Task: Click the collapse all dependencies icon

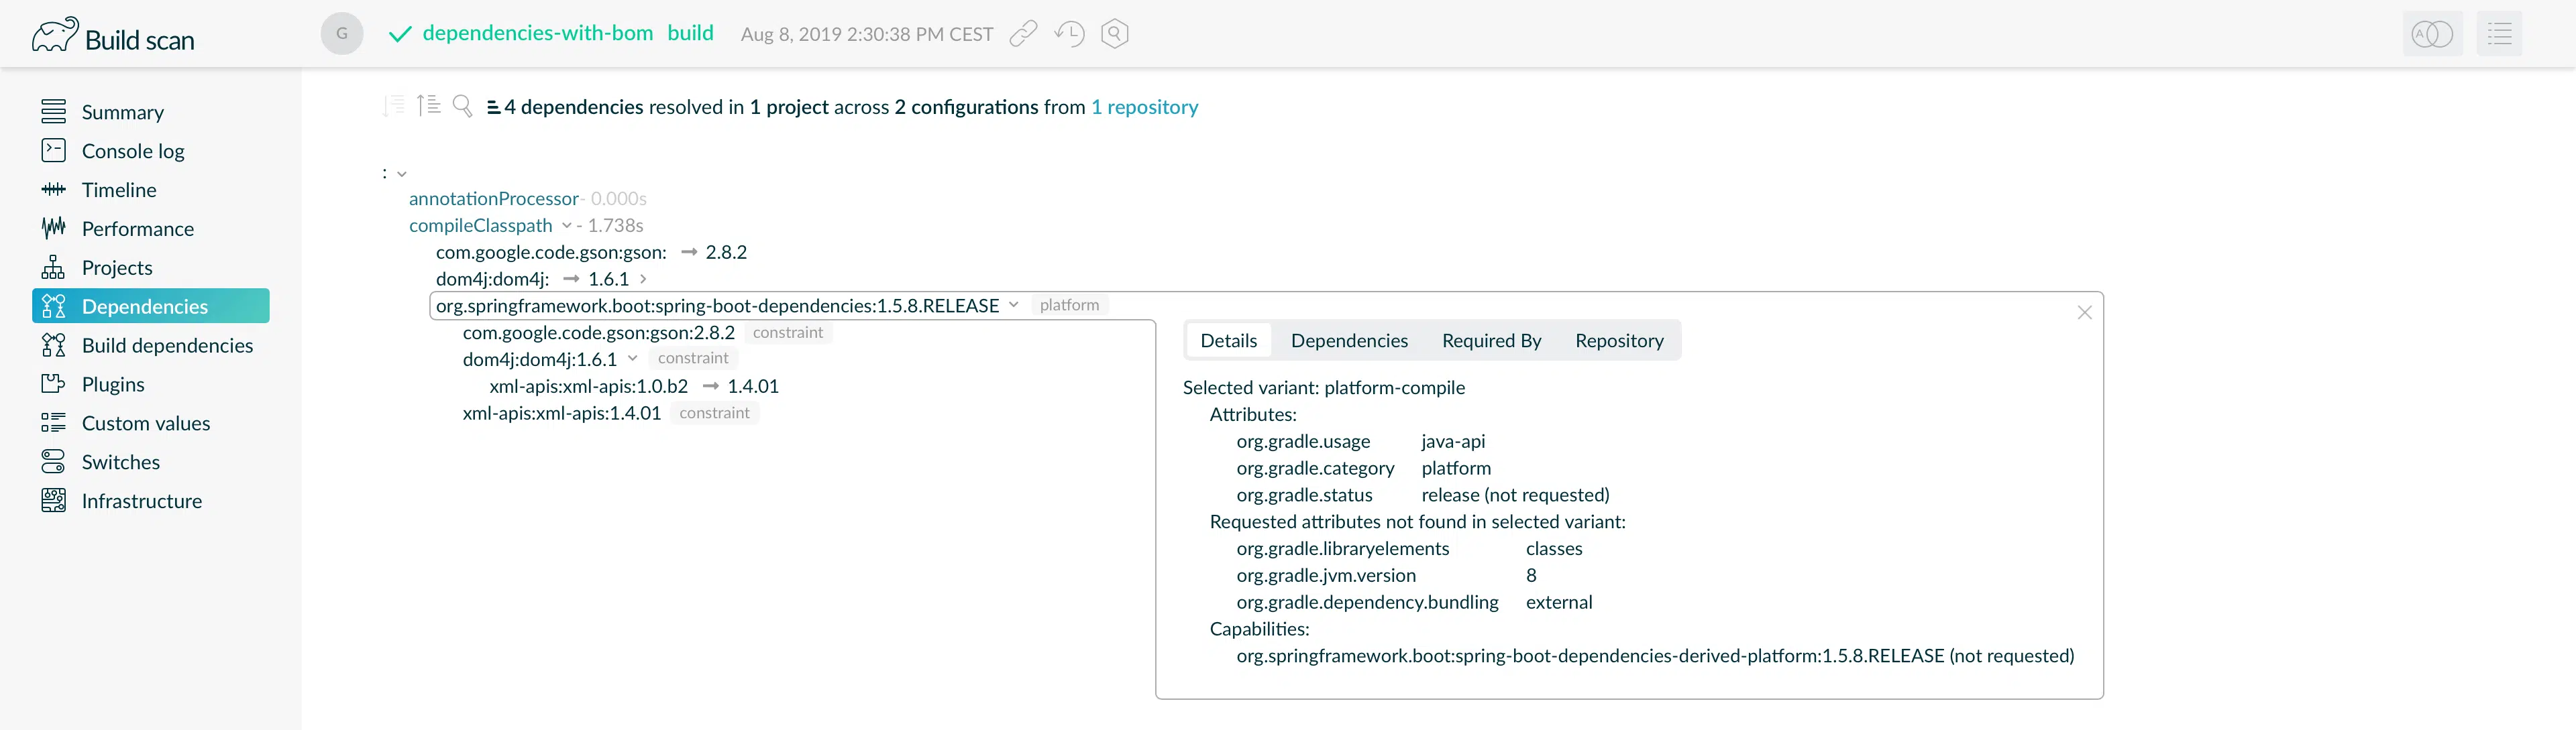Action: click(393, 106)
